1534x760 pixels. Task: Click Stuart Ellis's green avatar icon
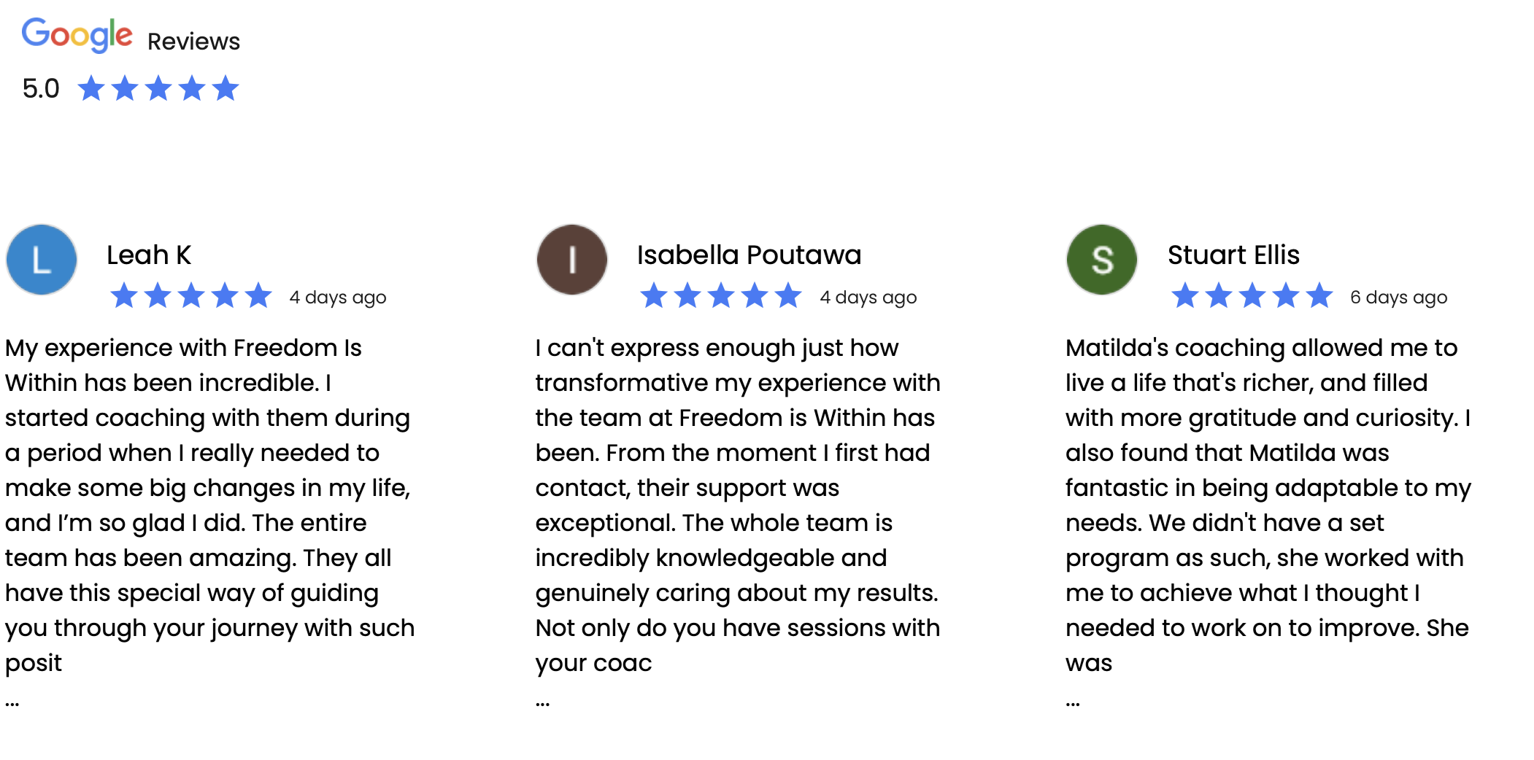[x=1102, y=260]
